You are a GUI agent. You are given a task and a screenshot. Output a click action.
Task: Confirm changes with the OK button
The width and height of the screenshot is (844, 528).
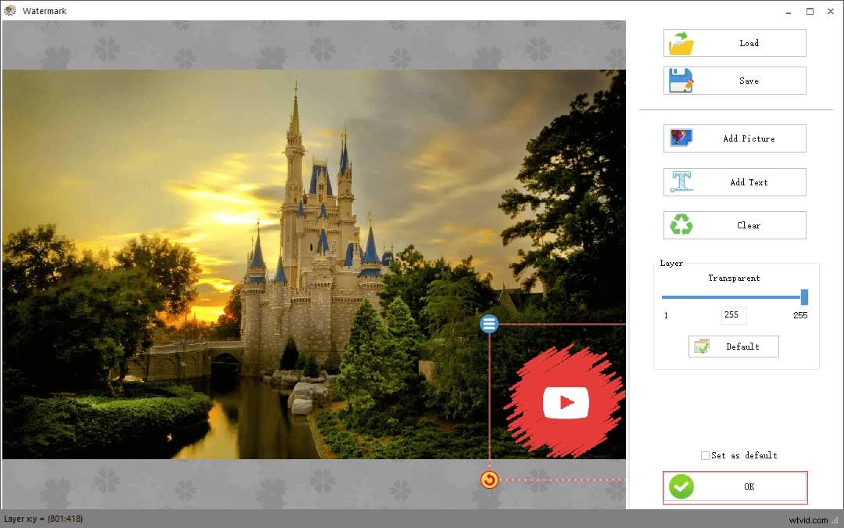735,487
